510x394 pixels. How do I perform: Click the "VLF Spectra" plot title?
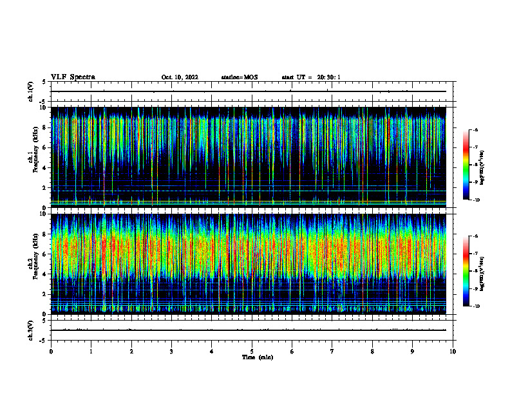point(73,77)
